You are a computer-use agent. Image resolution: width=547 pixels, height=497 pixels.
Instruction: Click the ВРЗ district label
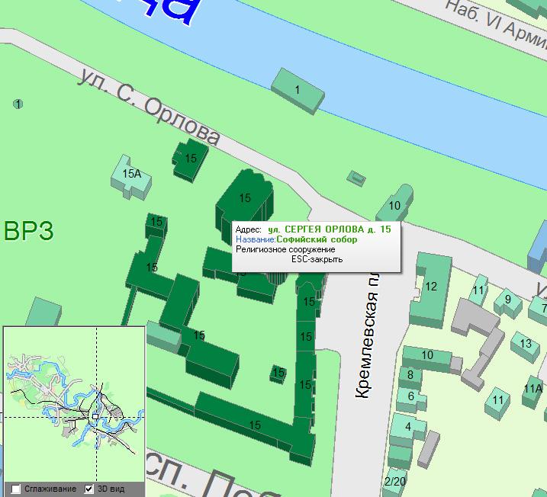pyautogui.click(x=28, y=231)
